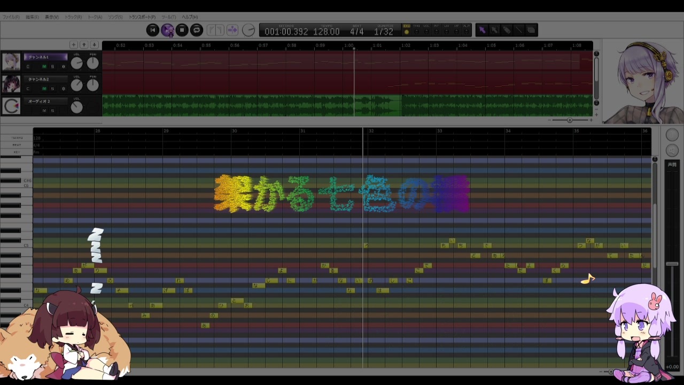
Task: Select the VIF parameter button
Action: [457, 29]
